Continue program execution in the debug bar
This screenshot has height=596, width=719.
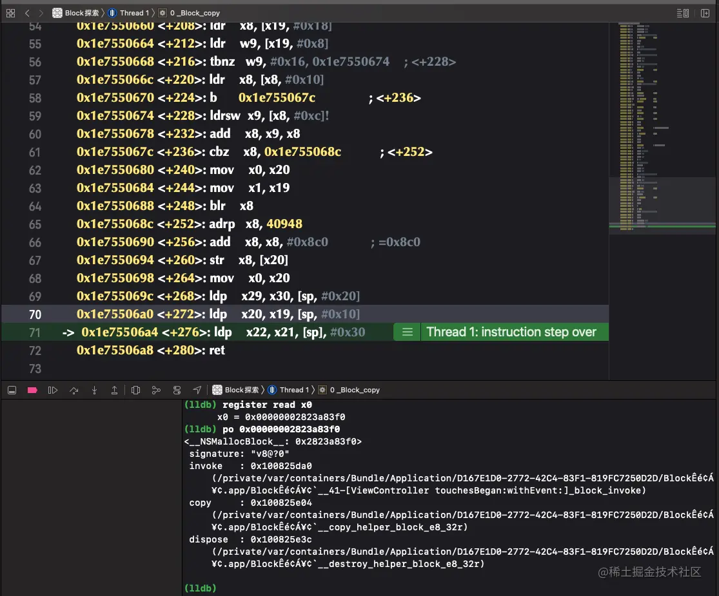pos(53,390)
